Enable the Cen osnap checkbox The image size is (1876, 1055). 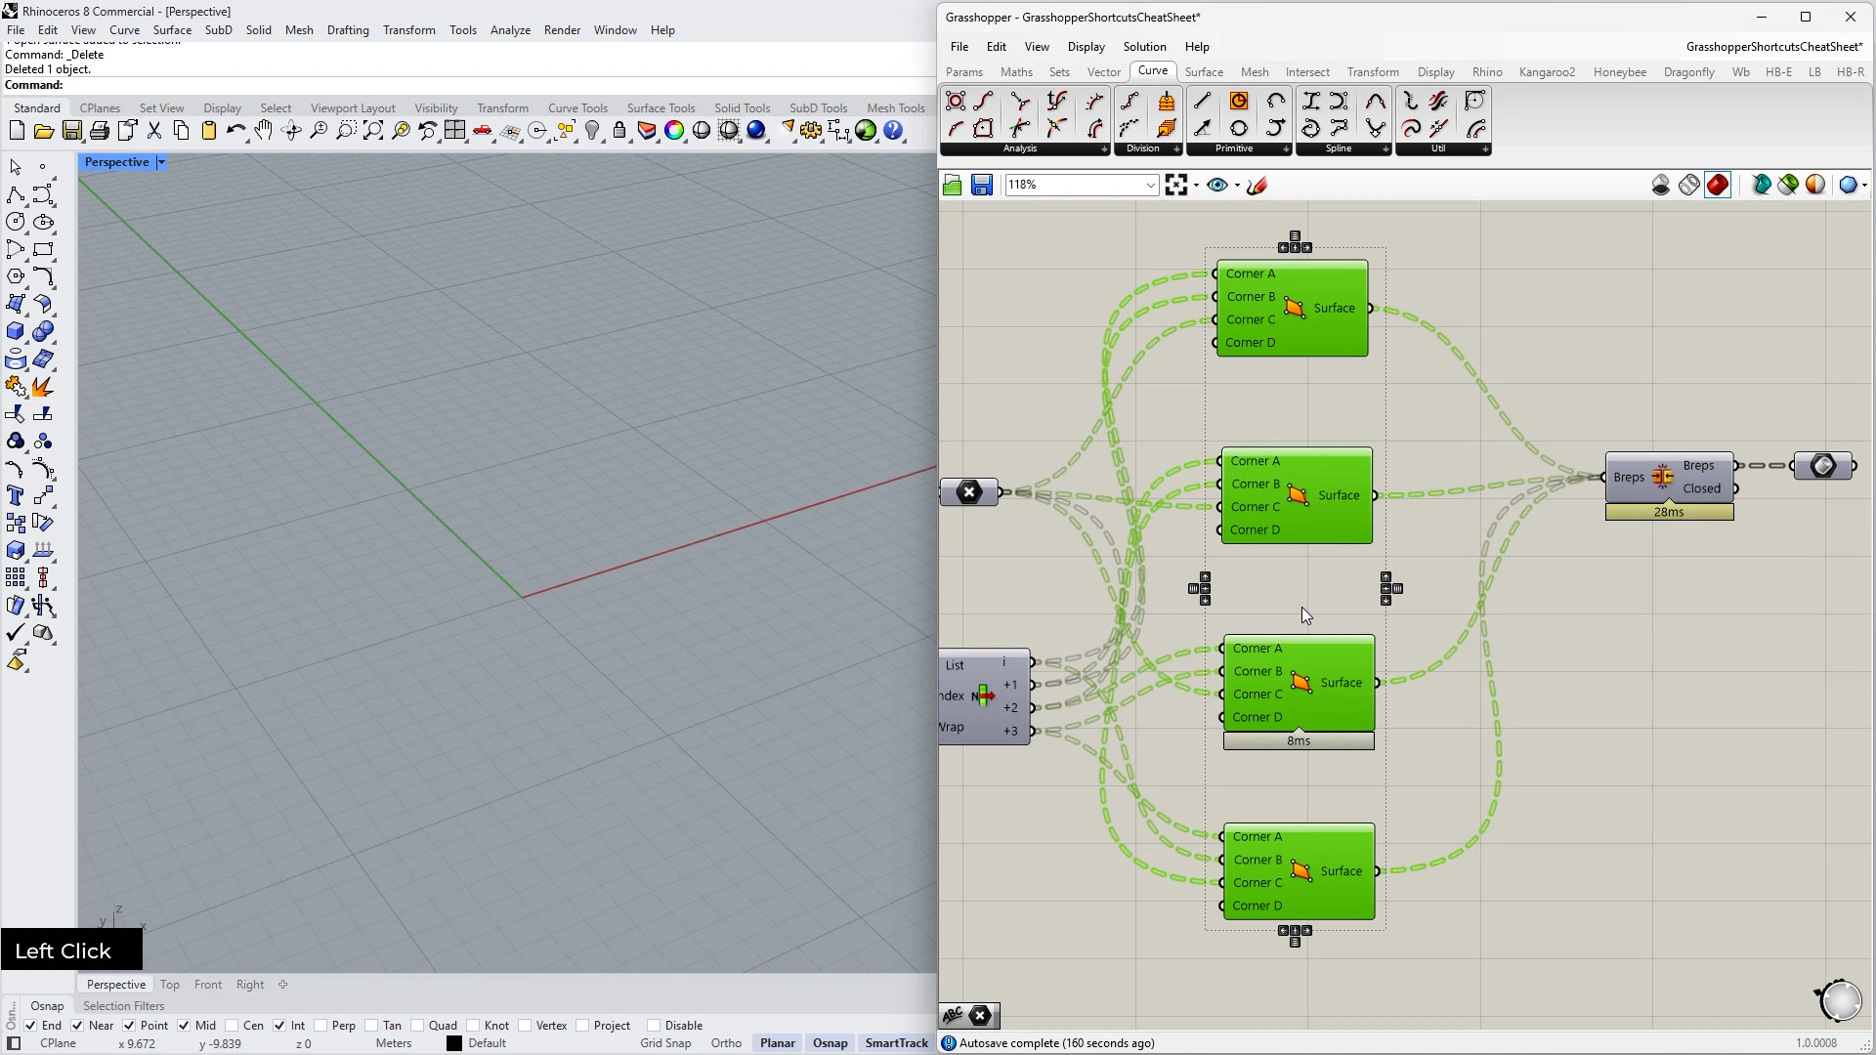[x=233, y=1026]
